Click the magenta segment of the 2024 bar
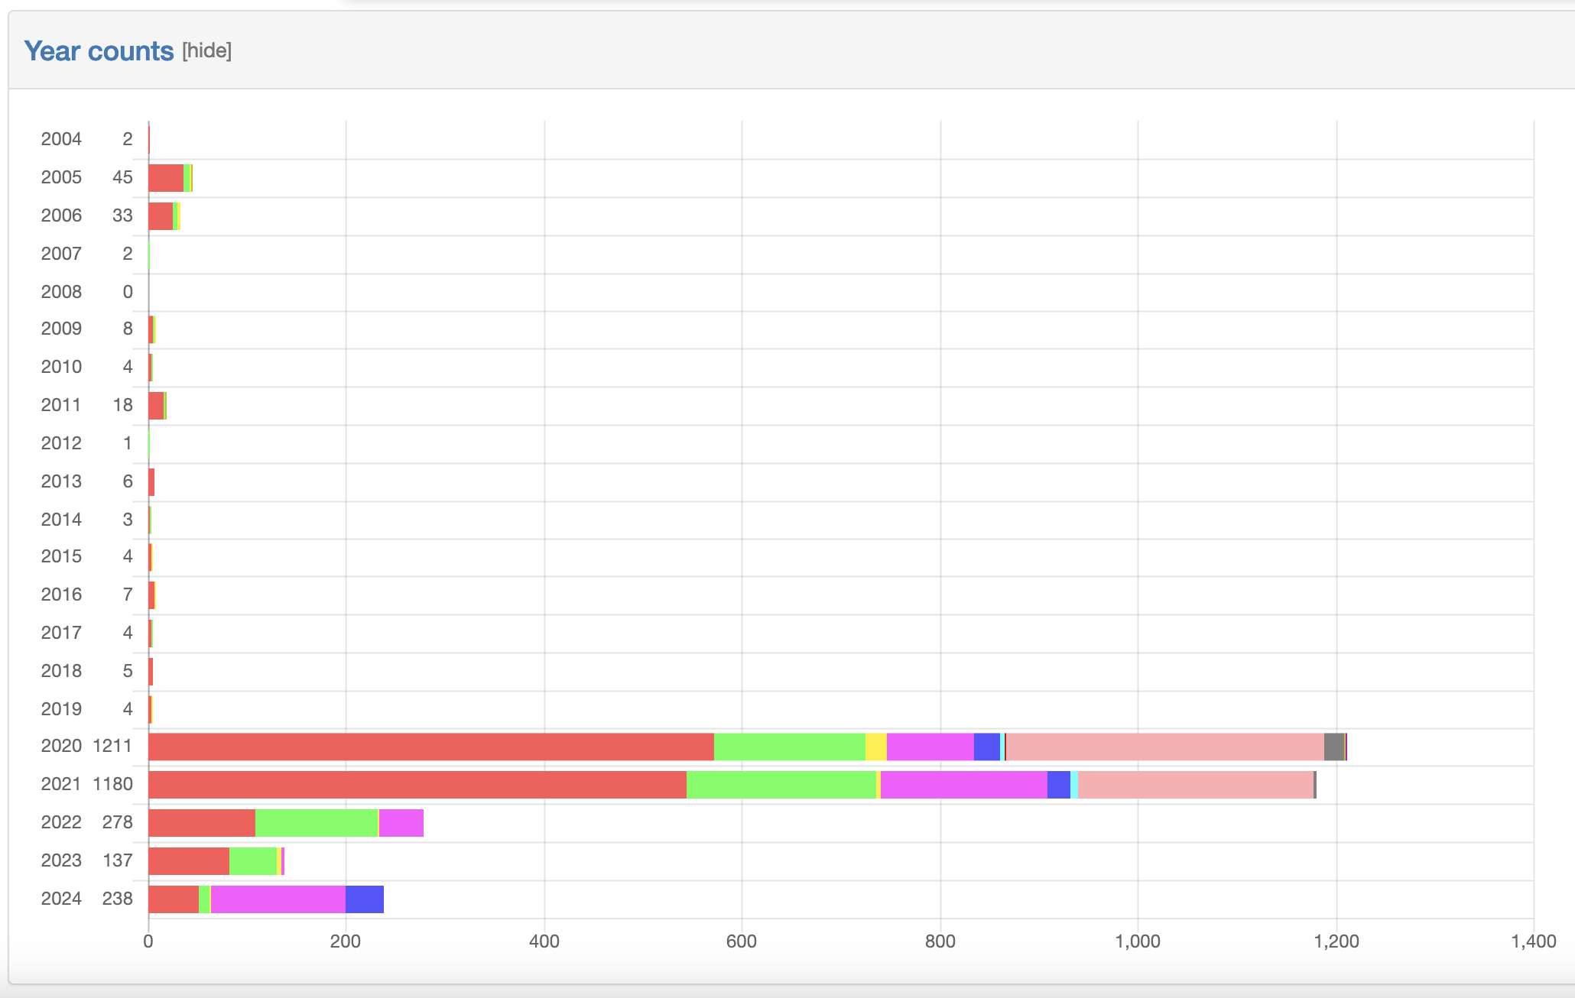Image resolution: width=1575 pixels, height=998 pixels. 278,899
